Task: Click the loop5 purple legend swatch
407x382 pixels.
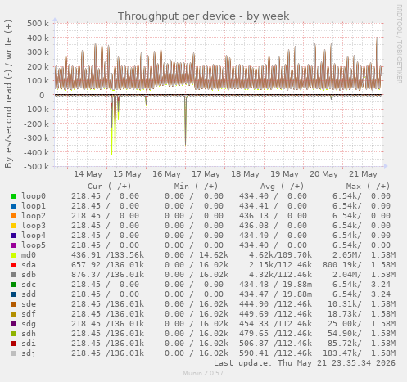Action: (x=14, y=245)
